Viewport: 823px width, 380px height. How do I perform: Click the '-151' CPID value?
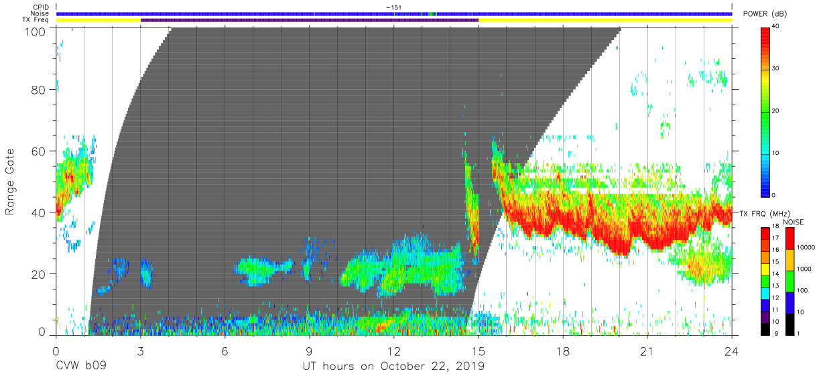(x=394, y=7)
